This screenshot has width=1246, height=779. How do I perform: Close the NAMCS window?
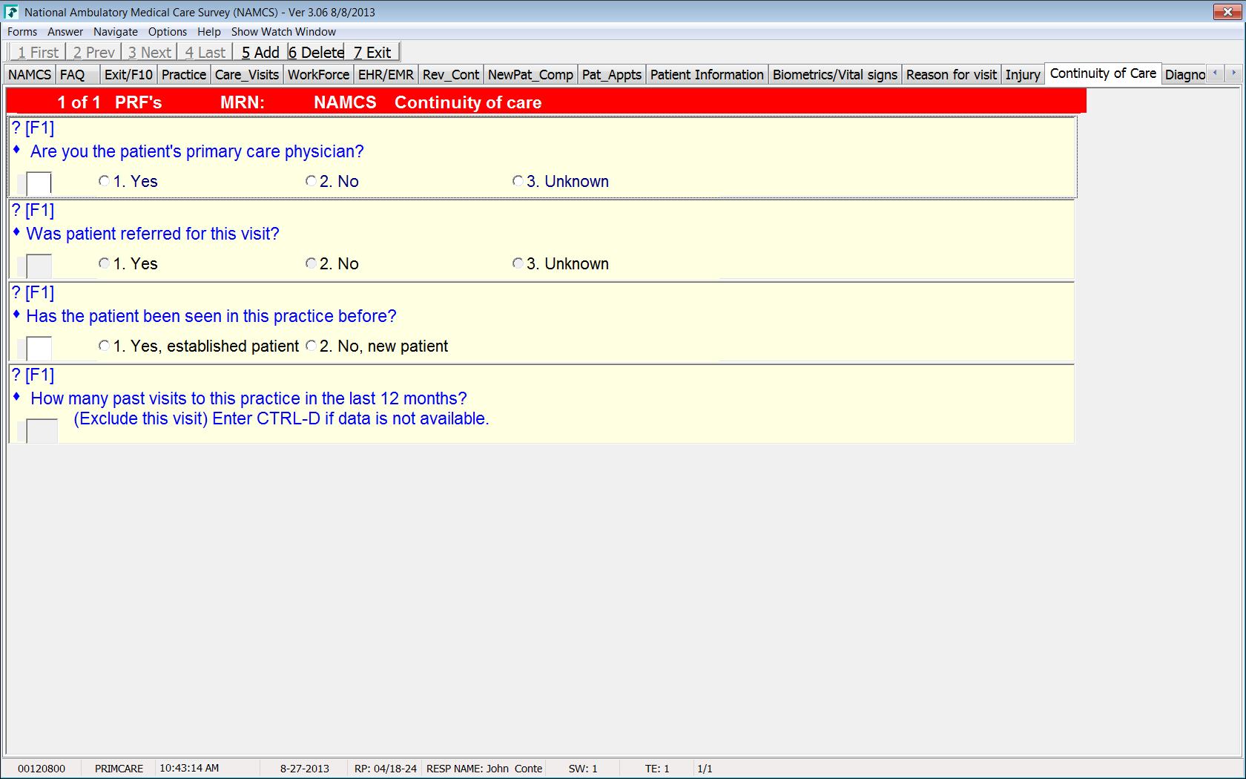[x=1227, y=12]
